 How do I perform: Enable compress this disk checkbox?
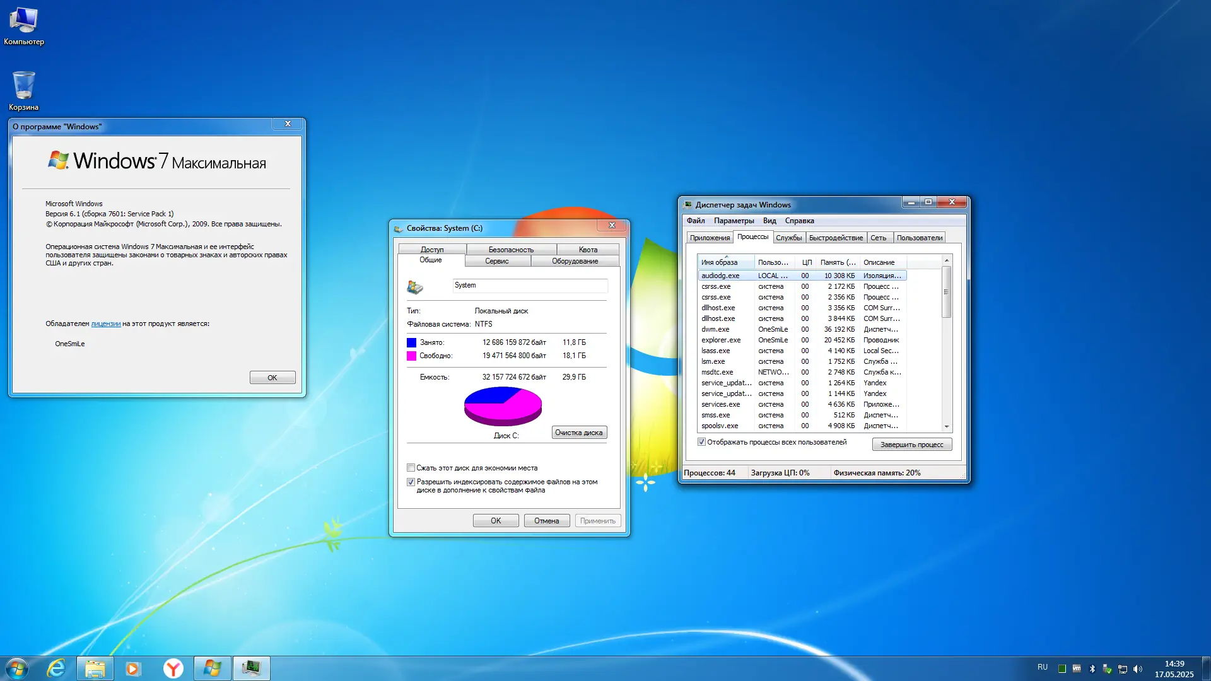coord(411,468)
